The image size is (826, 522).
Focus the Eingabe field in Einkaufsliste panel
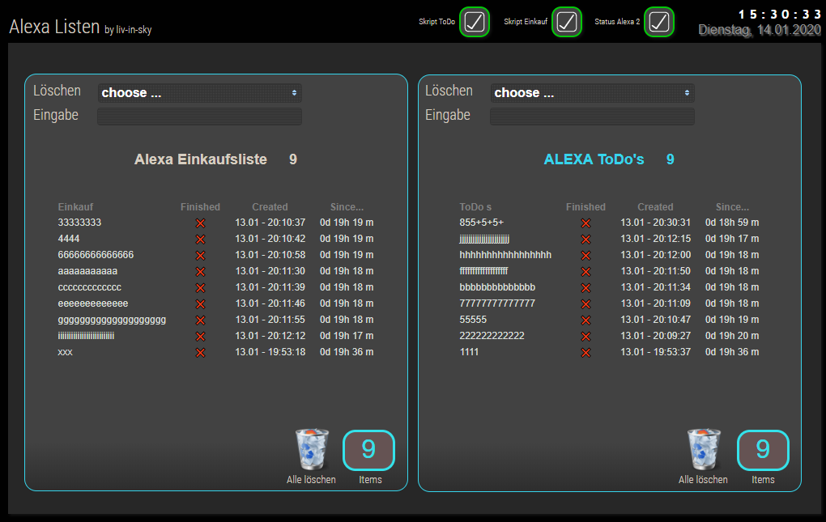(x=200, y=116)
